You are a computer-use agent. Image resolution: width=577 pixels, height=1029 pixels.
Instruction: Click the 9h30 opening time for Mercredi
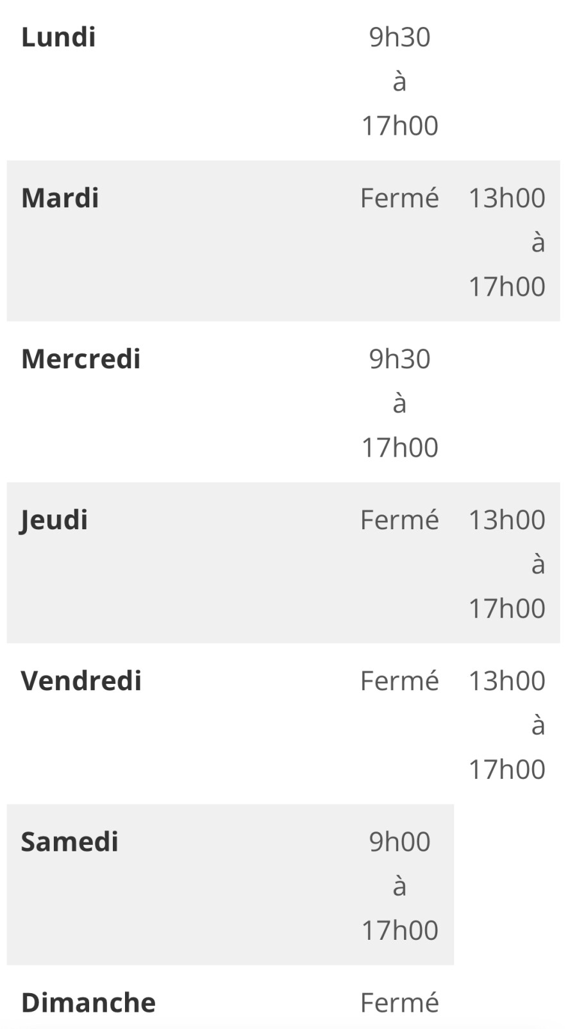[x=399, y=359]
